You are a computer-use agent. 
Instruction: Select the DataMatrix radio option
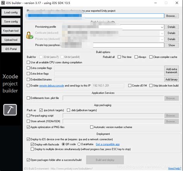click(x=79, y=144)
